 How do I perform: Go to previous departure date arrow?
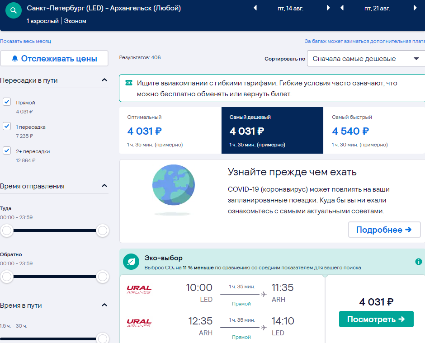tap(255, 8)
